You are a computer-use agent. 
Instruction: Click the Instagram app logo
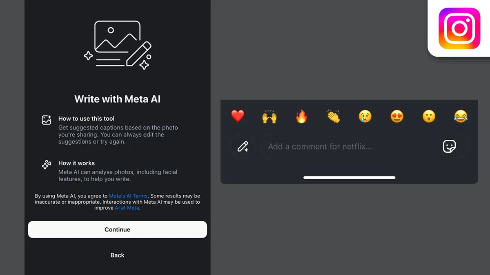[x=459, y=28]
